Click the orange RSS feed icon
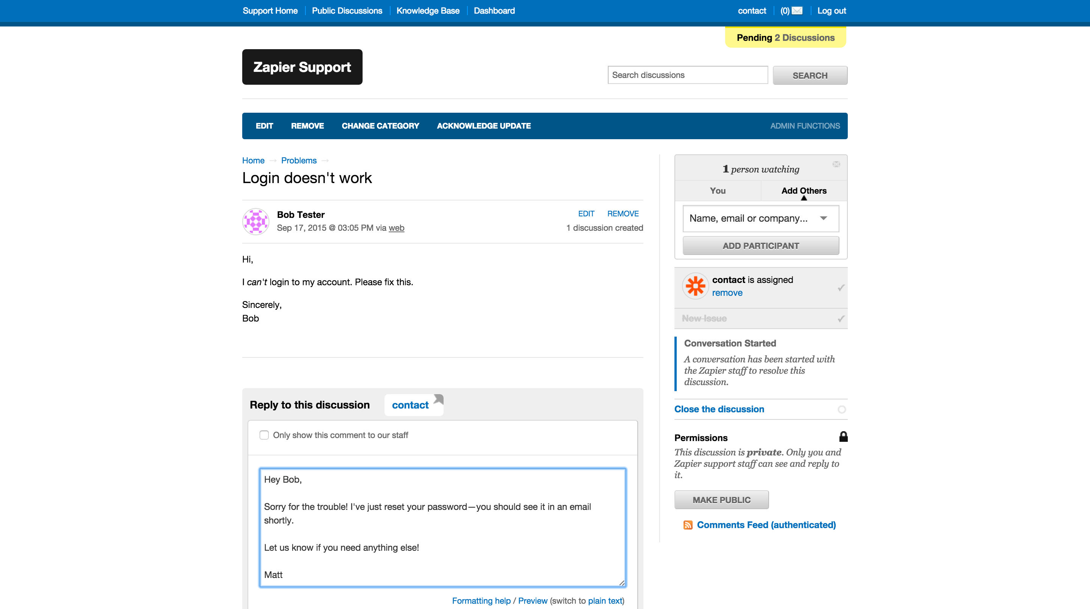1090x609 pixels. point(688,525)
